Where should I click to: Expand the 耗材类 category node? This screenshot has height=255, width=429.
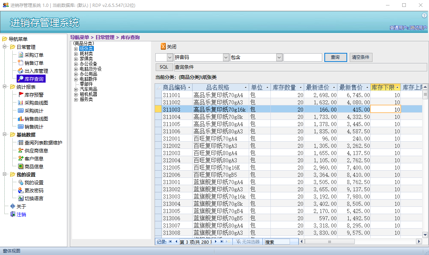[76, 54]
